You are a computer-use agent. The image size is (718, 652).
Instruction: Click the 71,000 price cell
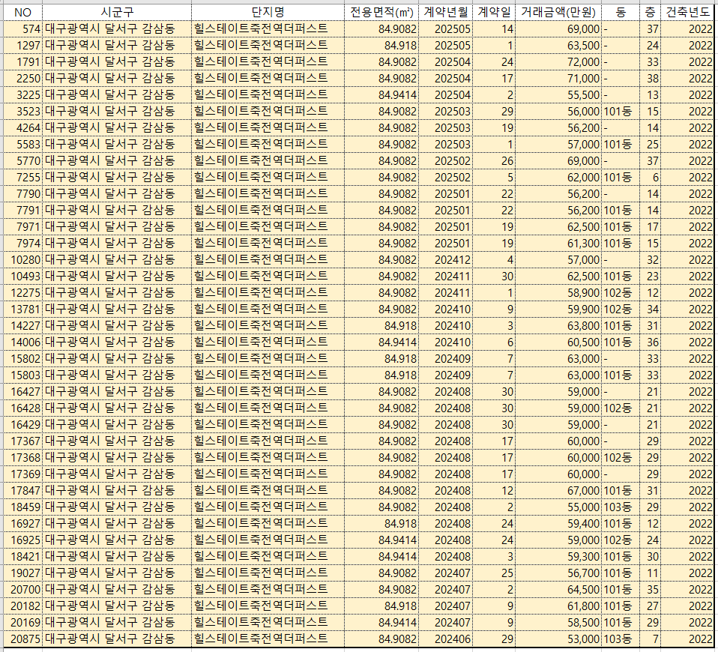[x=558, y=78]
